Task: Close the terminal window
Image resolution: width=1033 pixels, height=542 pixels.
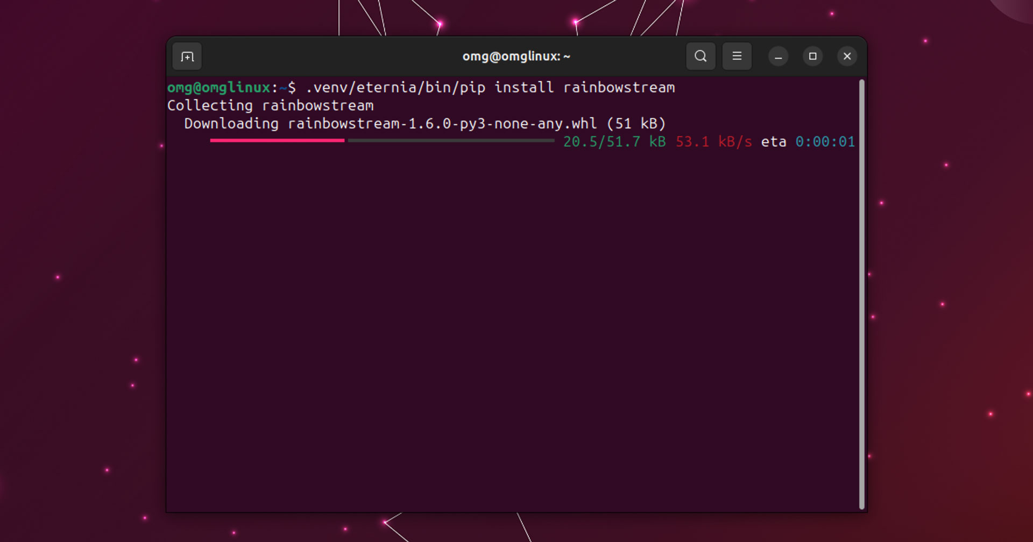Action: click(847, 56)
